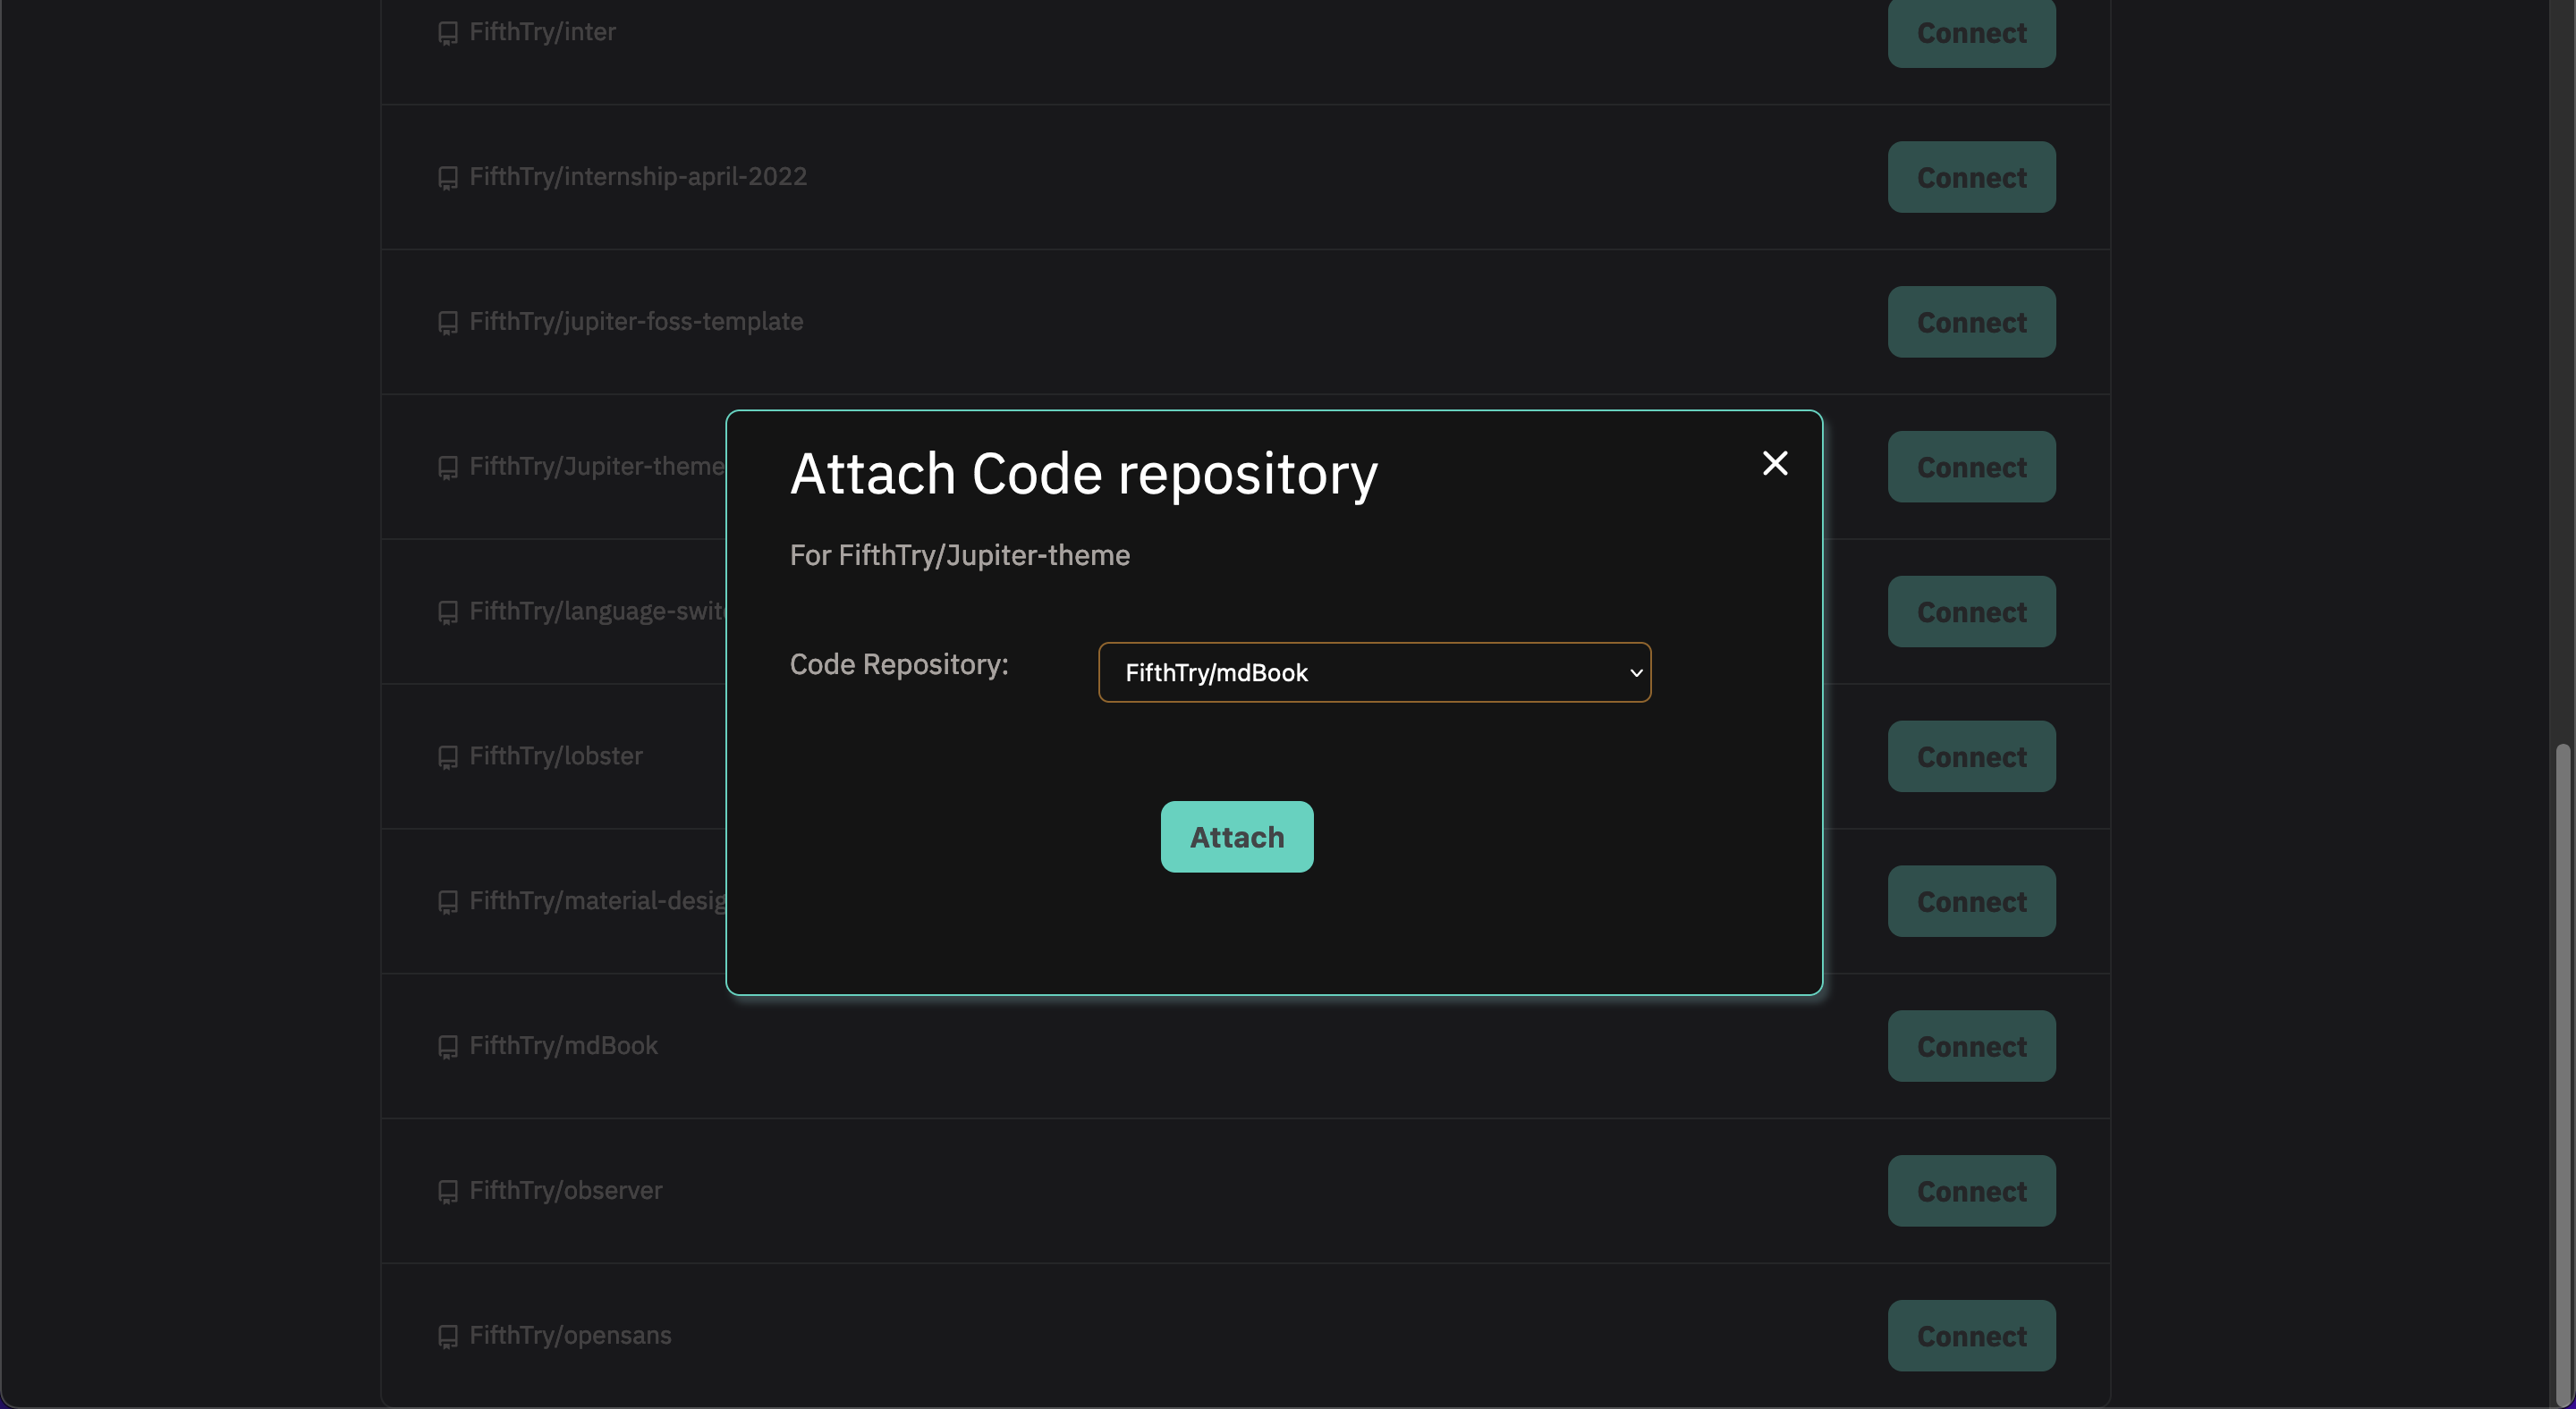Viewport: 2576px width, 1409px height.
Task: Connect the FifthTry/observer repository
Action: click(x=1970, y=1190)
